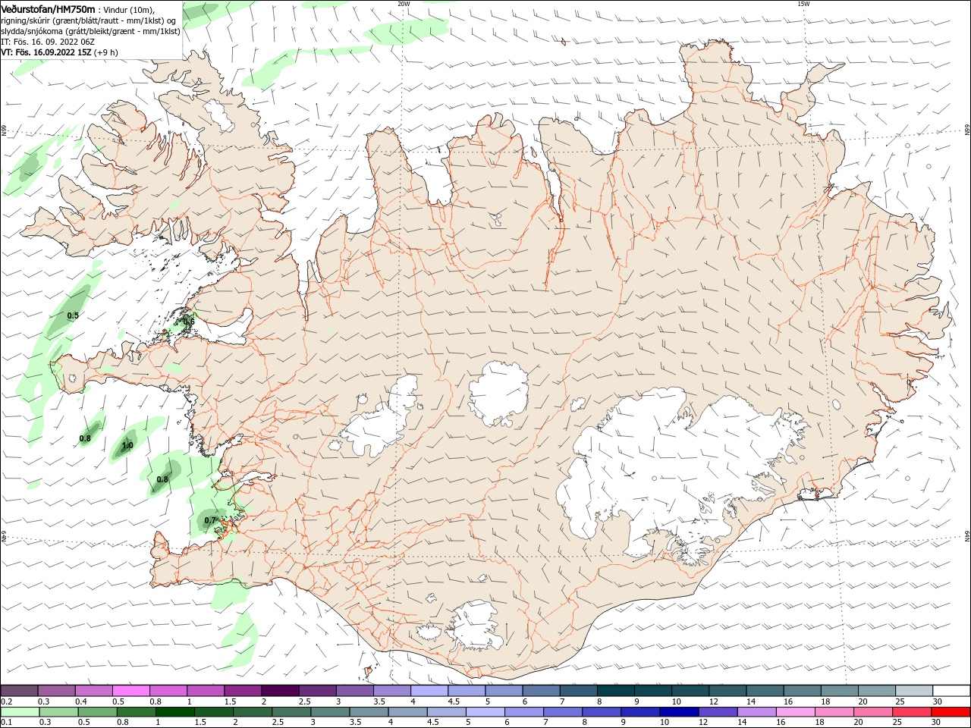Click the 0.6 precipitation value on map
Viewport: 971px width, 728px height.
coord(189,322)
